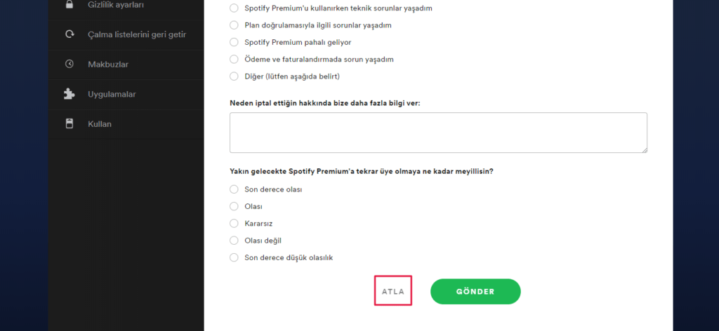Select the 'Diğer' radio option
The width and height of the screenshot is (719, 331).
(235, 76)
